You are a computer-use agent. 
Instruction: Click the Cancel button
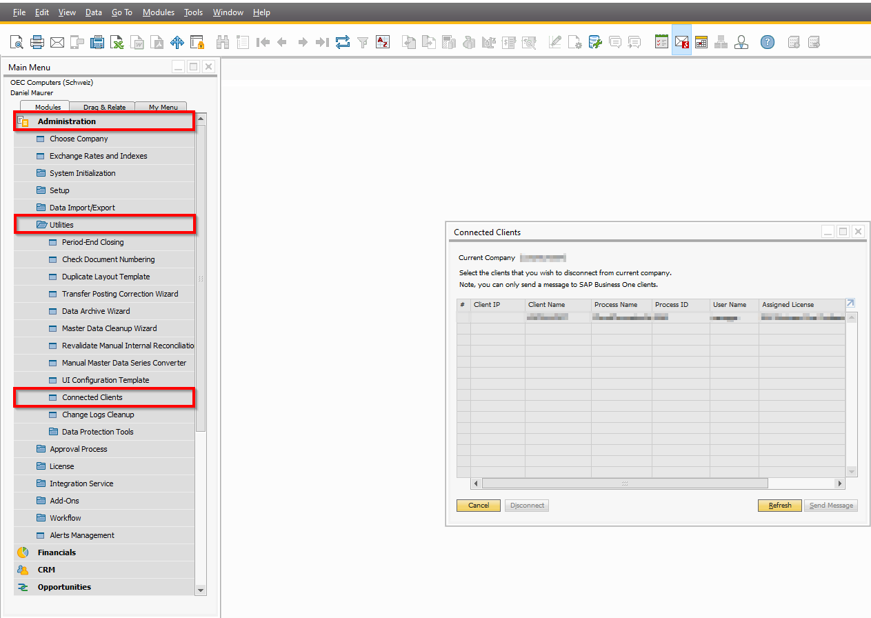pyautogui.click(x=479, y=506)
